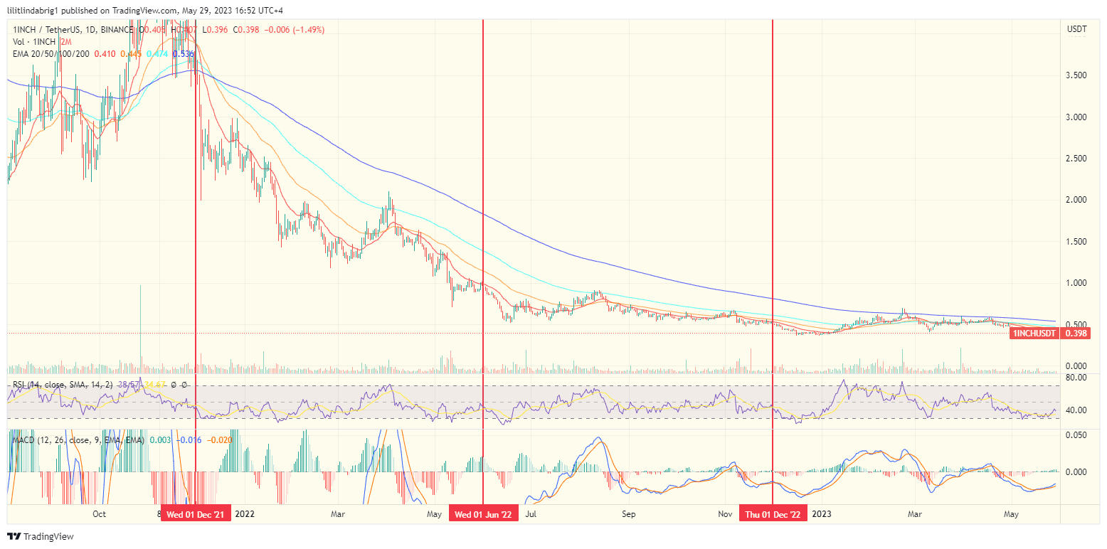Viewport: 1107px width, 549px height.
Task: Click the Thu 01 Dec '22 date marker
Action: [773, 513]
